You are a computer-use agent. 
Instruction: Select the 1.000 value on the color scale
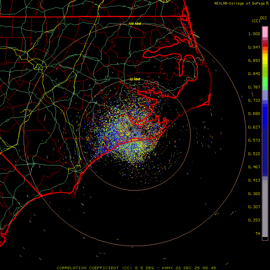point(254,34)
